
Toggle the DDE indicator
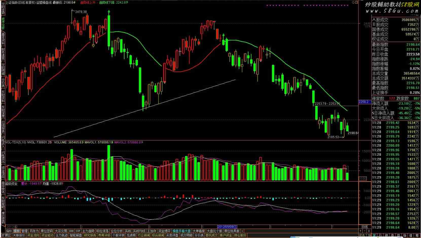tap(71, 231)
